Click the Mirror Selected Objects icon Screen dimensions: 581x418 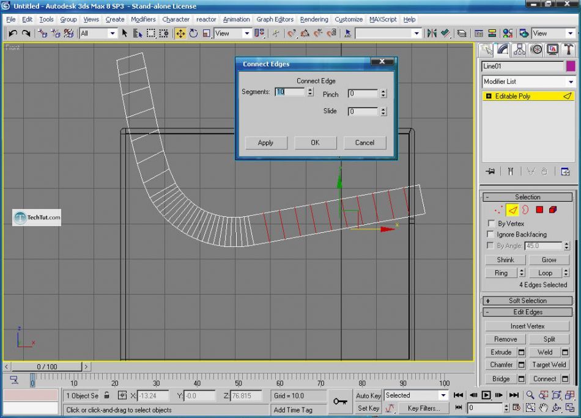click(432, 34)
